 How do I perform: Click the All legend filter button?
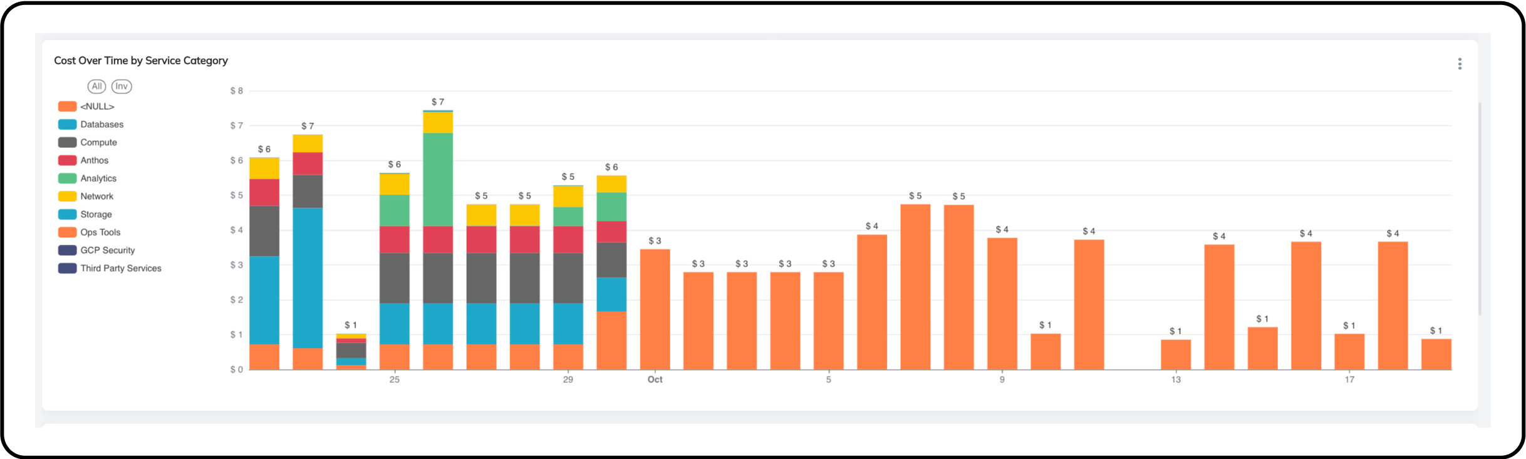point(96,86)
